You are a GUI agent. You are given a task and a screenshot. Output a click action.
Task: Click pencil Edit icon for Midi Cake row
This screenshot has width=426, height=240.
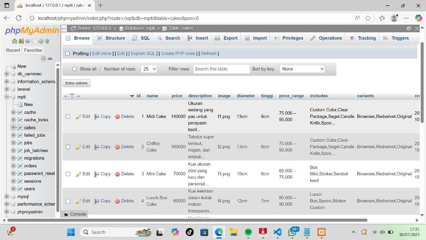coord(79,117)
